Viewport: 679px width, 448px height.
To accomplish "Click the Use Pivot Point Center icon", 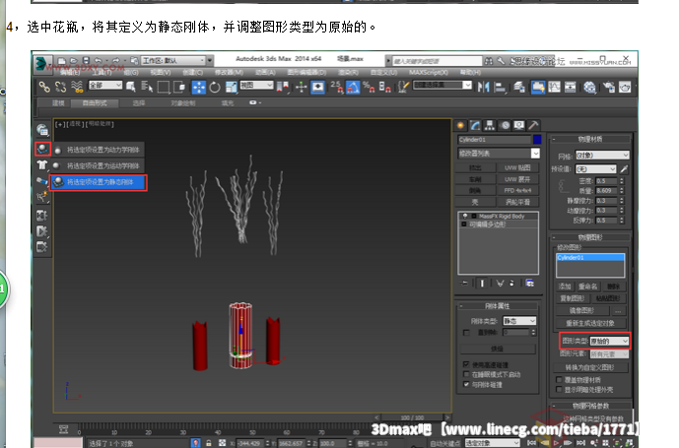I will 283,87.
